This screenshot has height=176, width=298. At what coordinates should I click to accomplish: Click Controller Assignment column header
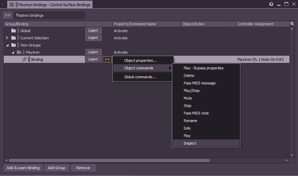[263, 24]
